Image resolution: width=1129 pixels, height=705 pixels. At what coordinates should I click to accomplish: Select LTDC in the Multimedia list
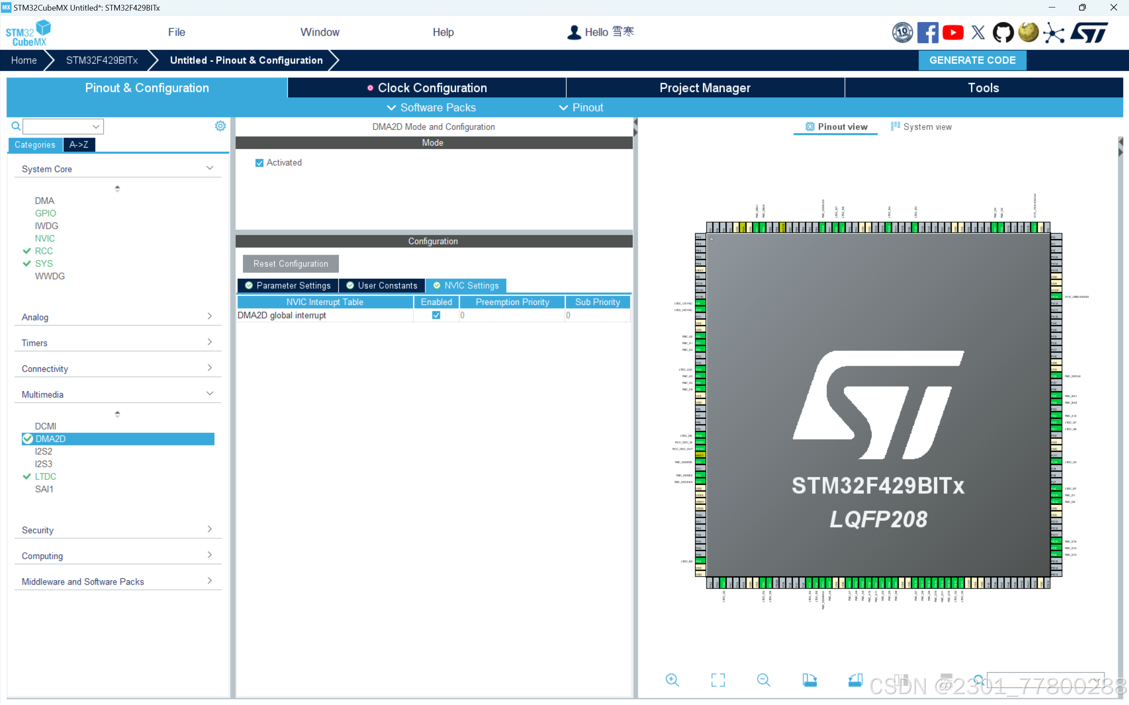click(45, 476)
